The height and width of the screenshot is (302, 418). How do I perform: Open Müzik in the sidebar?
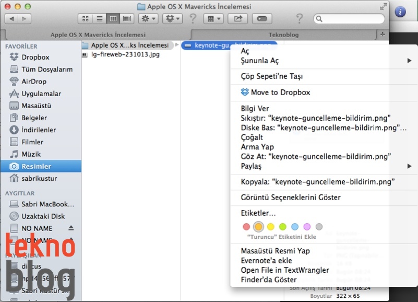pos(41,154)
